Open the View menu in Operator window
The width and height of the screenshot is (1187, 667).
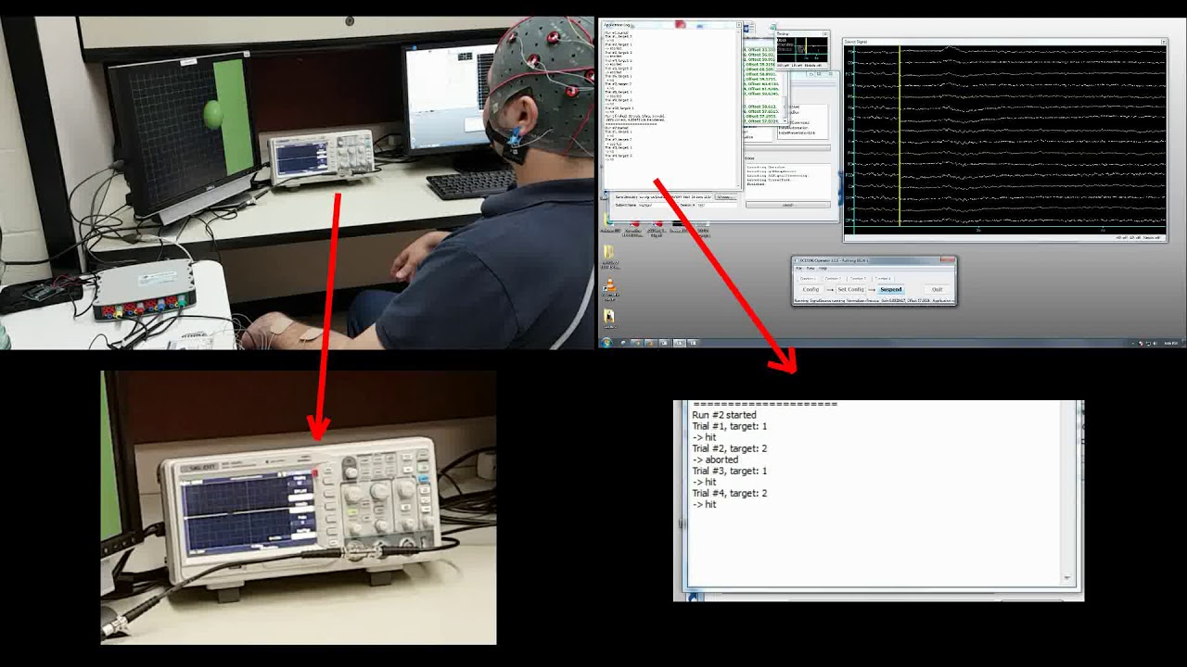tap(810, 269)
